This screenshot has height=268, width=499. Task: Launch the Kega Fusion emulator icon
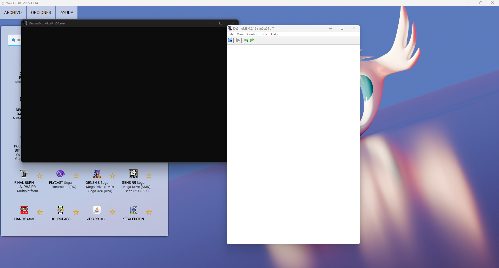(x=133, y=210)
